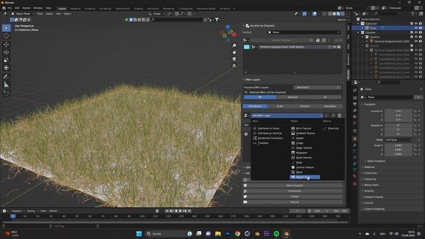Toggle eye visibility of Collection in outliner
Image resolution: width=425 pixels, height=239 pixels.
coord(416,24)
